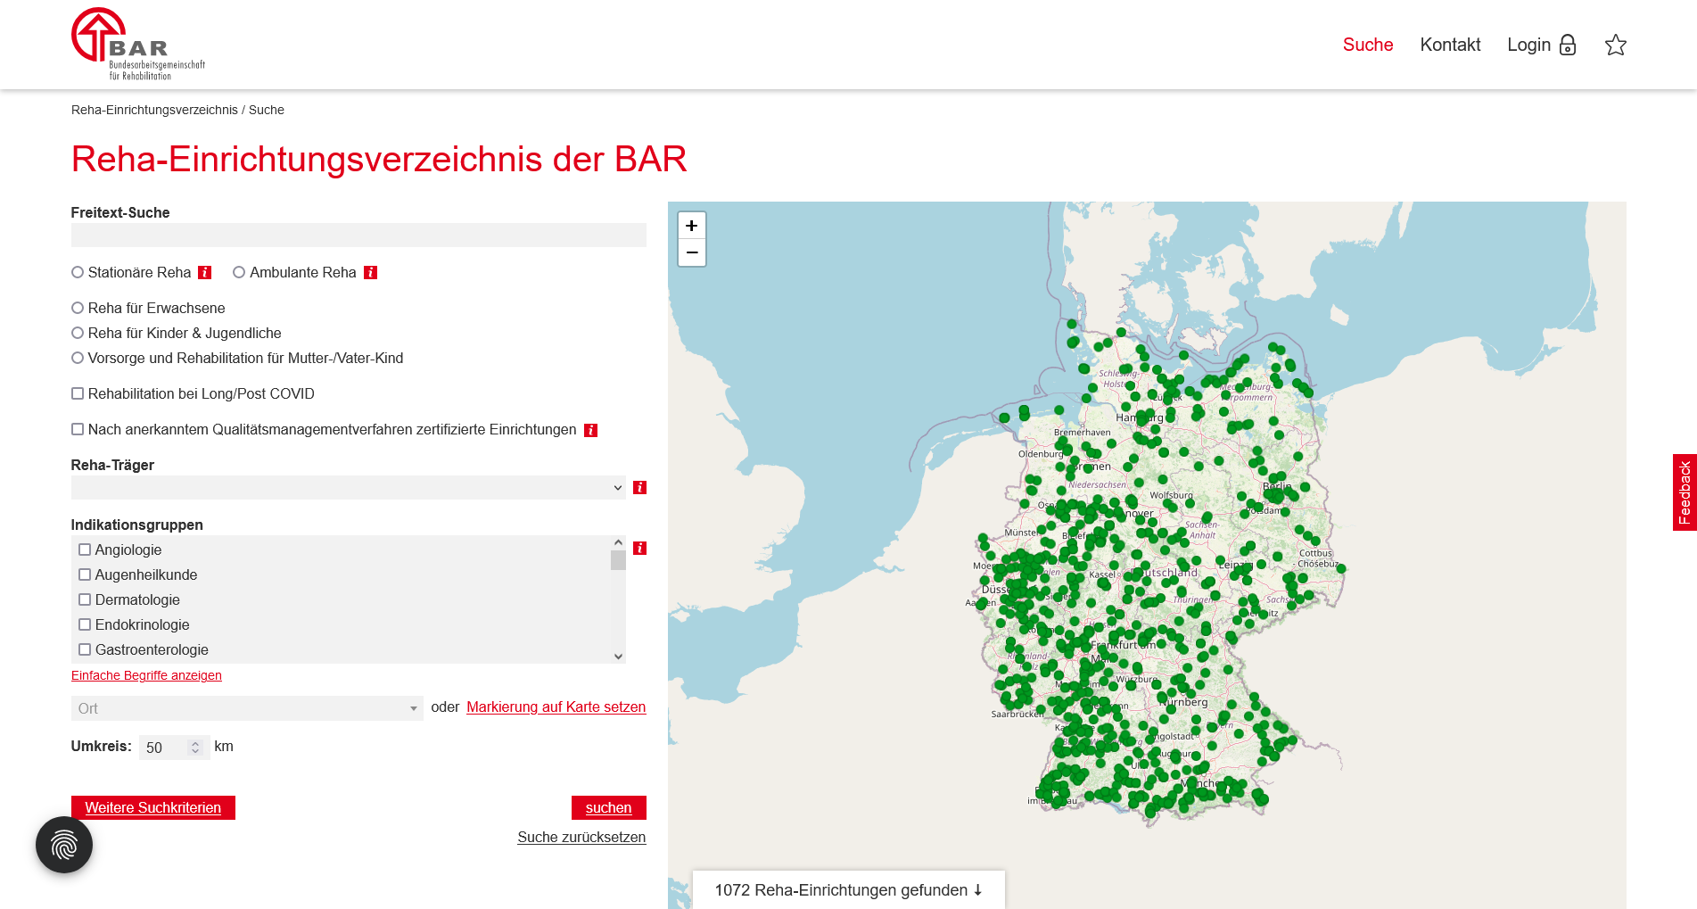1697x909 pixels.
Task: Click the BAR logo in the header
Action: 138,45
